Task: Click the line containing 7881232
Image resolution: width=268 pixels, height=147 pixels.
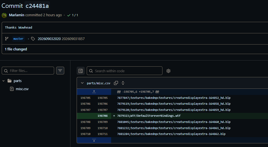Action: click(174, 128)
